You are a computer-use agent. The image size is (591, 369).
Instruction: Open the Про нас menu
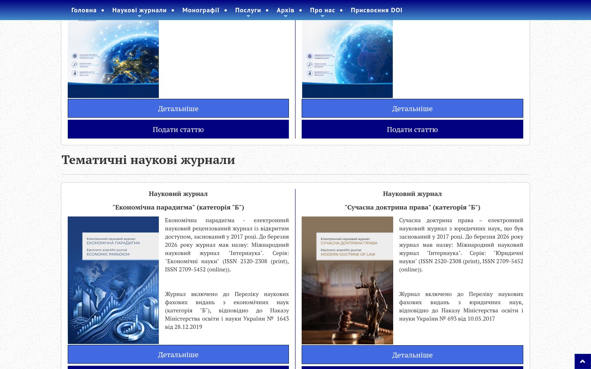point(323,10)
